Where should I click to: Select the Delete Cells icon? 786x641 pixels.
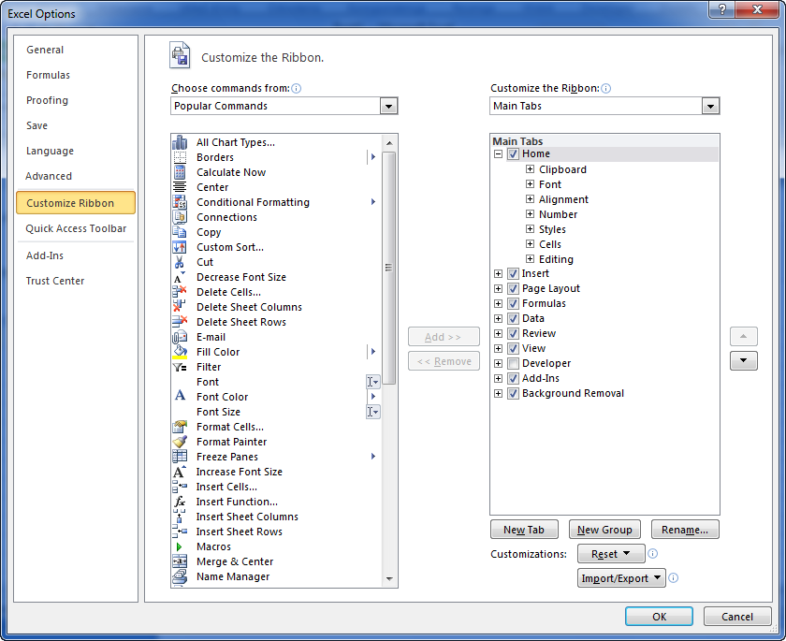(x=180, y=292)
